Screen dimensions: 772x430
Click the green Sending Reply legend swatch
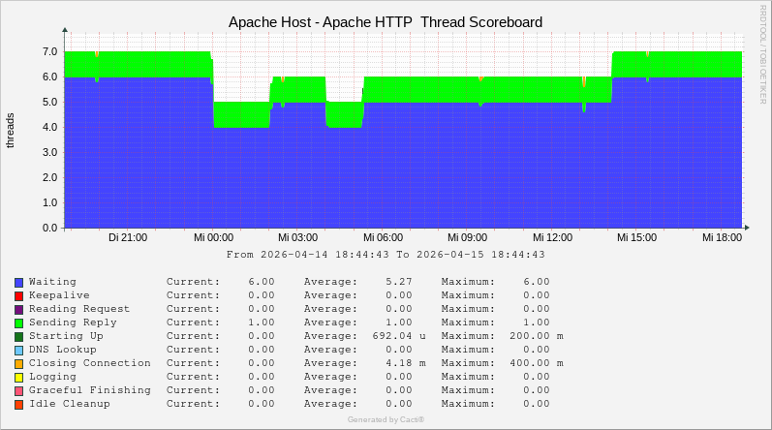click(x=18, y=322)
